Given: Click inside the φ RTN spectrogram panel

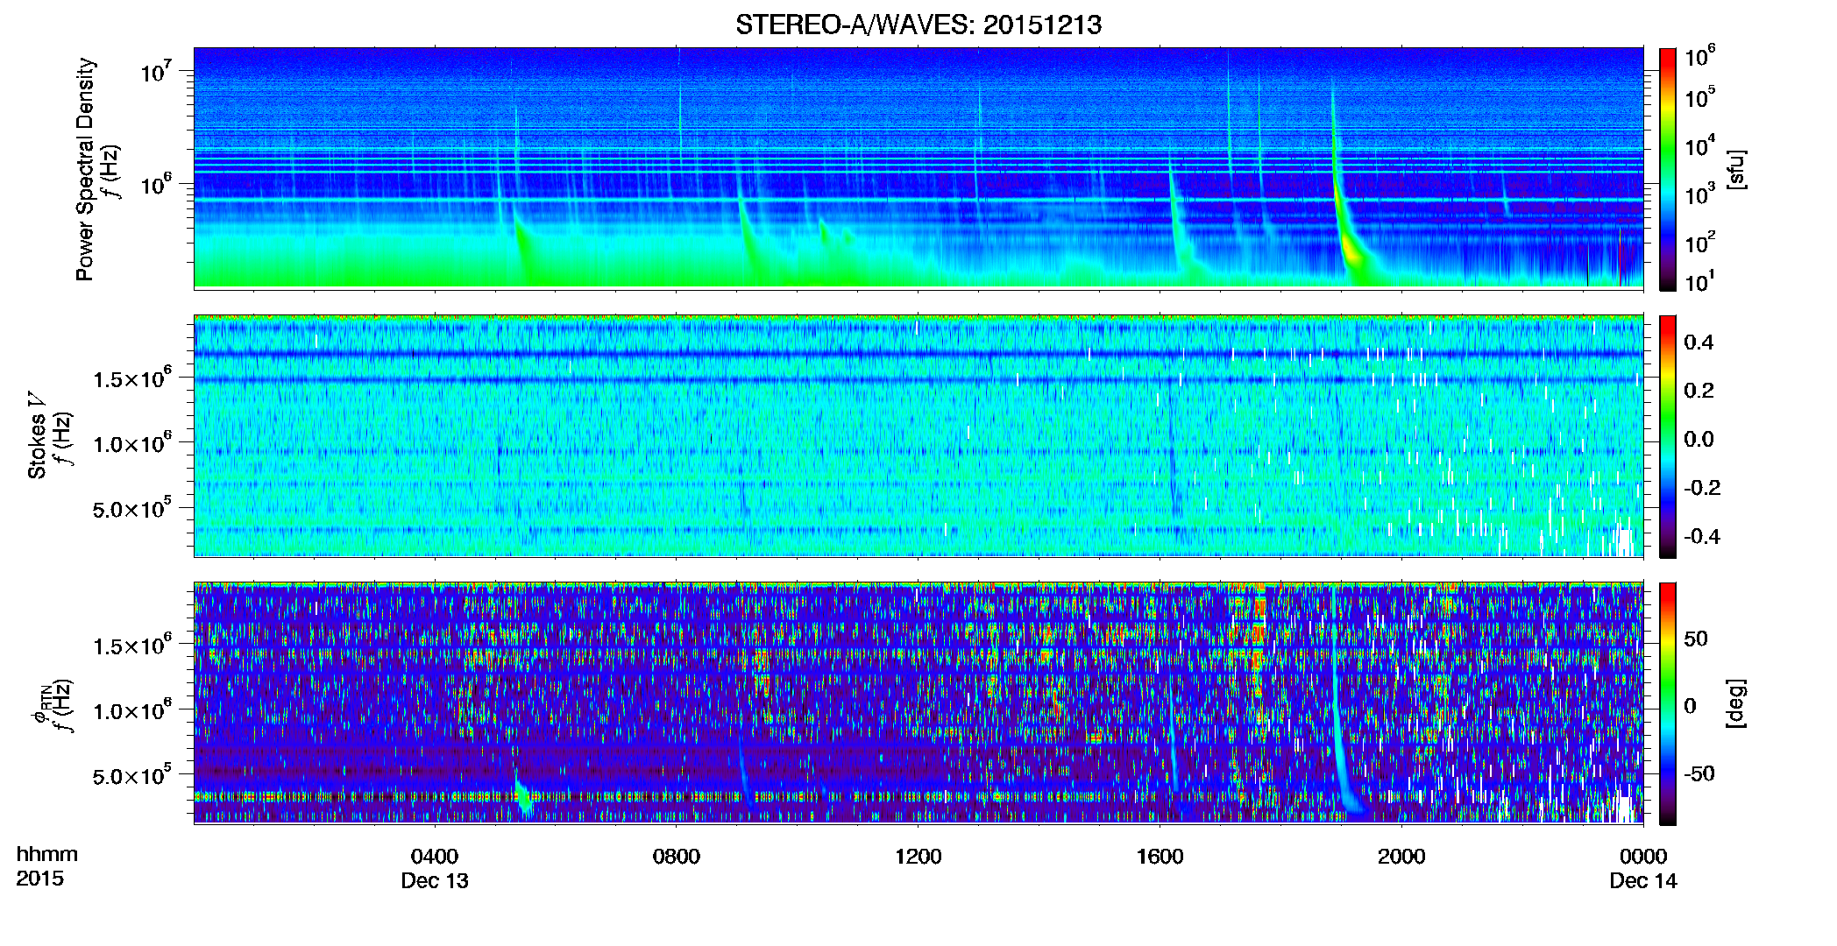Looking at the screenshot, I should coord(918,703).
